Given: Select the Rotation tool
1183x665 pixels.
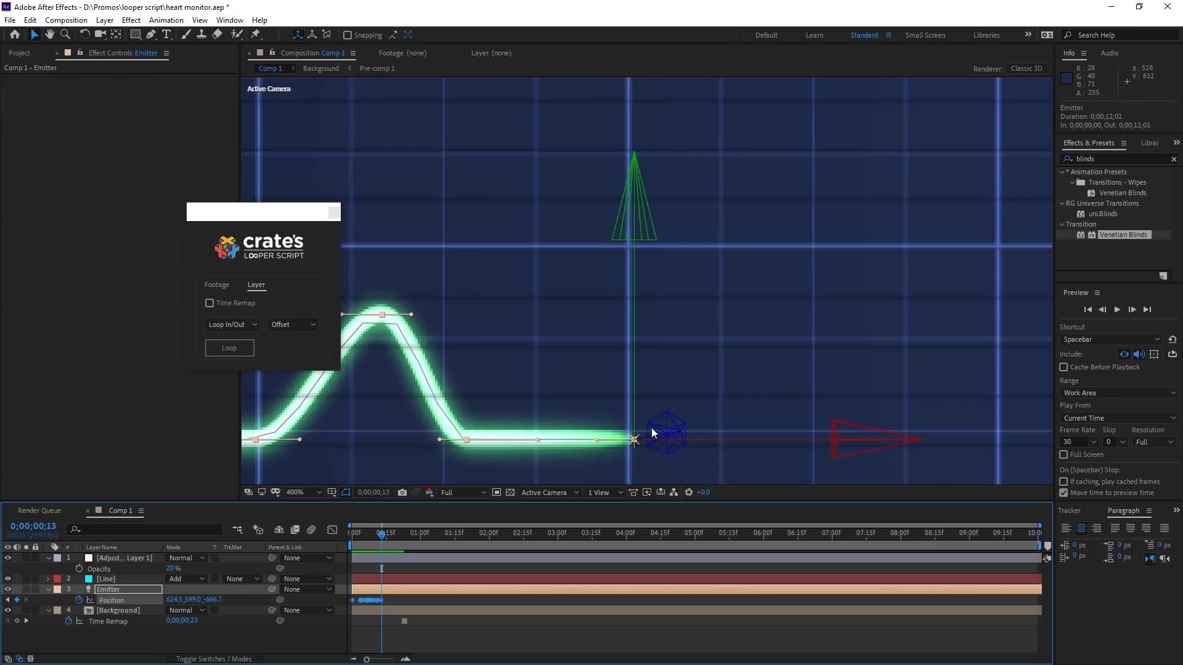Looking at the screenshot, I should coord(85,35).
